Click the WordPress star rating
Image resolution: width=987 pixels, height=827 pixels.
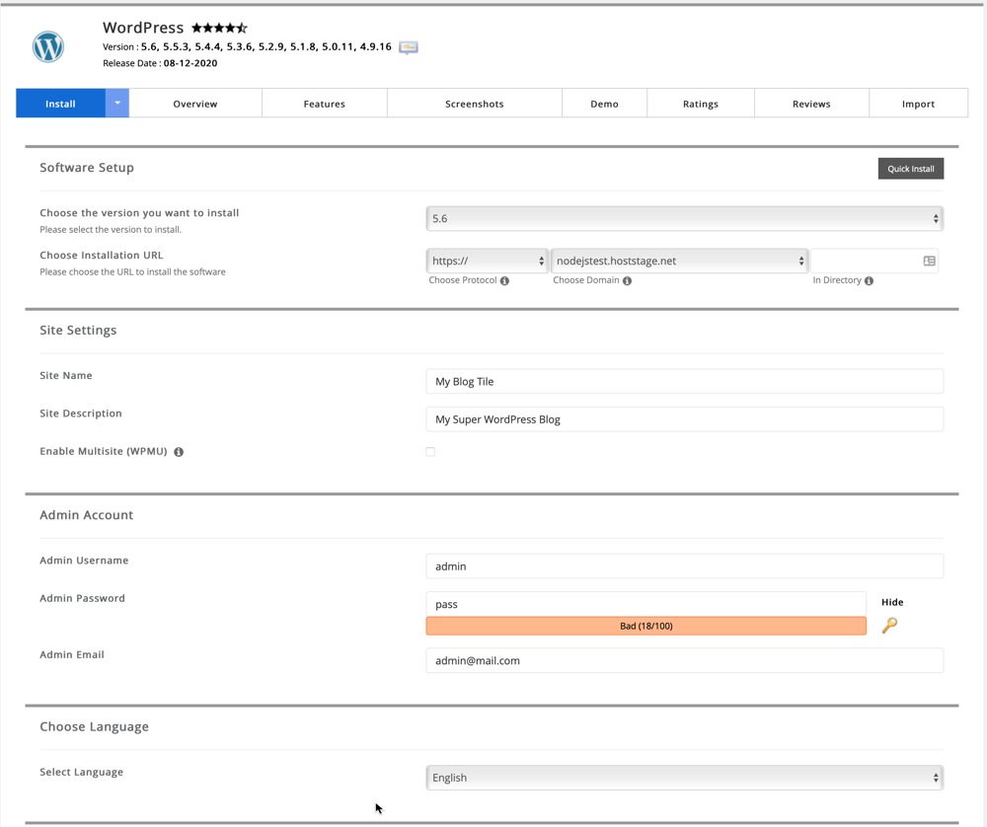click(x=219, y=28)
